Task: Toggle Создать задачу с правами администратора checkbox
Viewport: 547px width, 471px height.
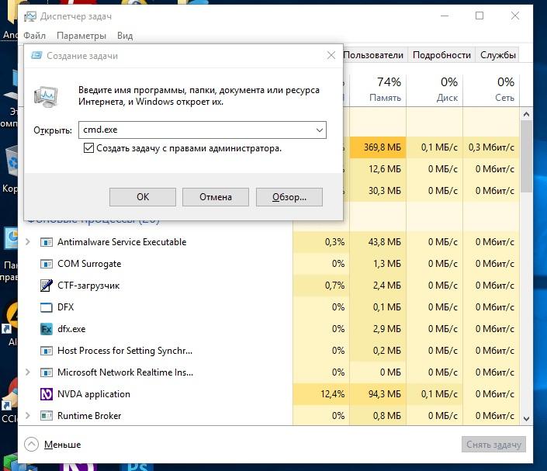Action: pyautogui.click(x=88, y=148)
